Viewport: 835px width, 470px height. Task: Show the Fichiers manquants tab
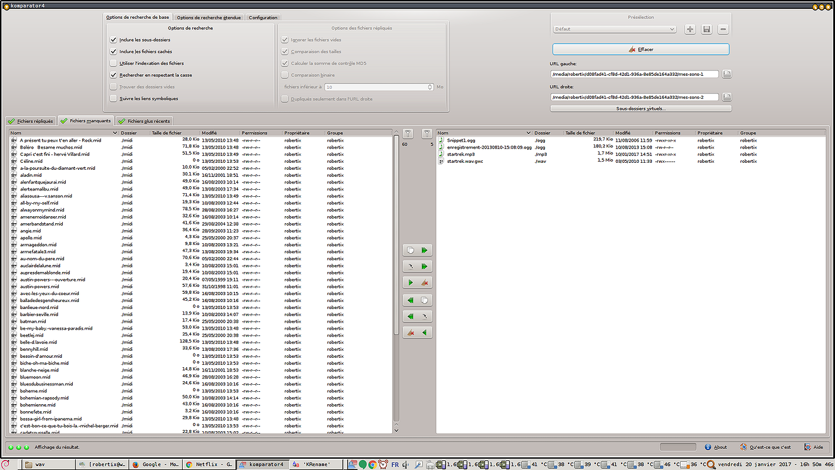click(x=86, y=121)
